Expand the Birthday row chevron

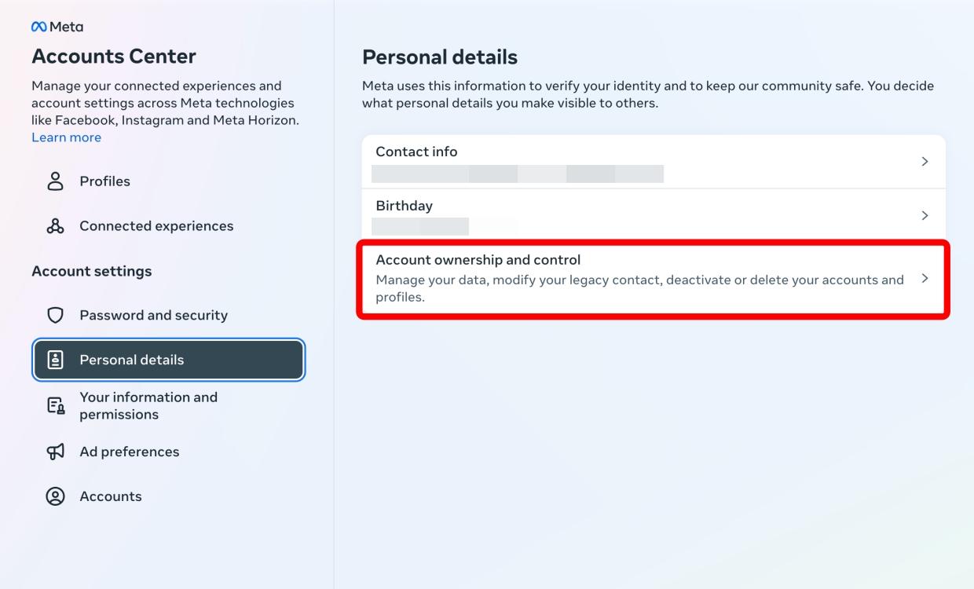point(925,214)
